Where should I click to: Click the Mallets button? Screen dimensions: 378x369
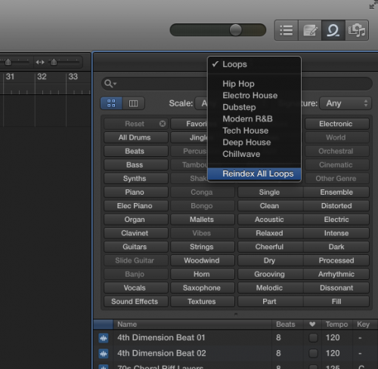(203, 220)
